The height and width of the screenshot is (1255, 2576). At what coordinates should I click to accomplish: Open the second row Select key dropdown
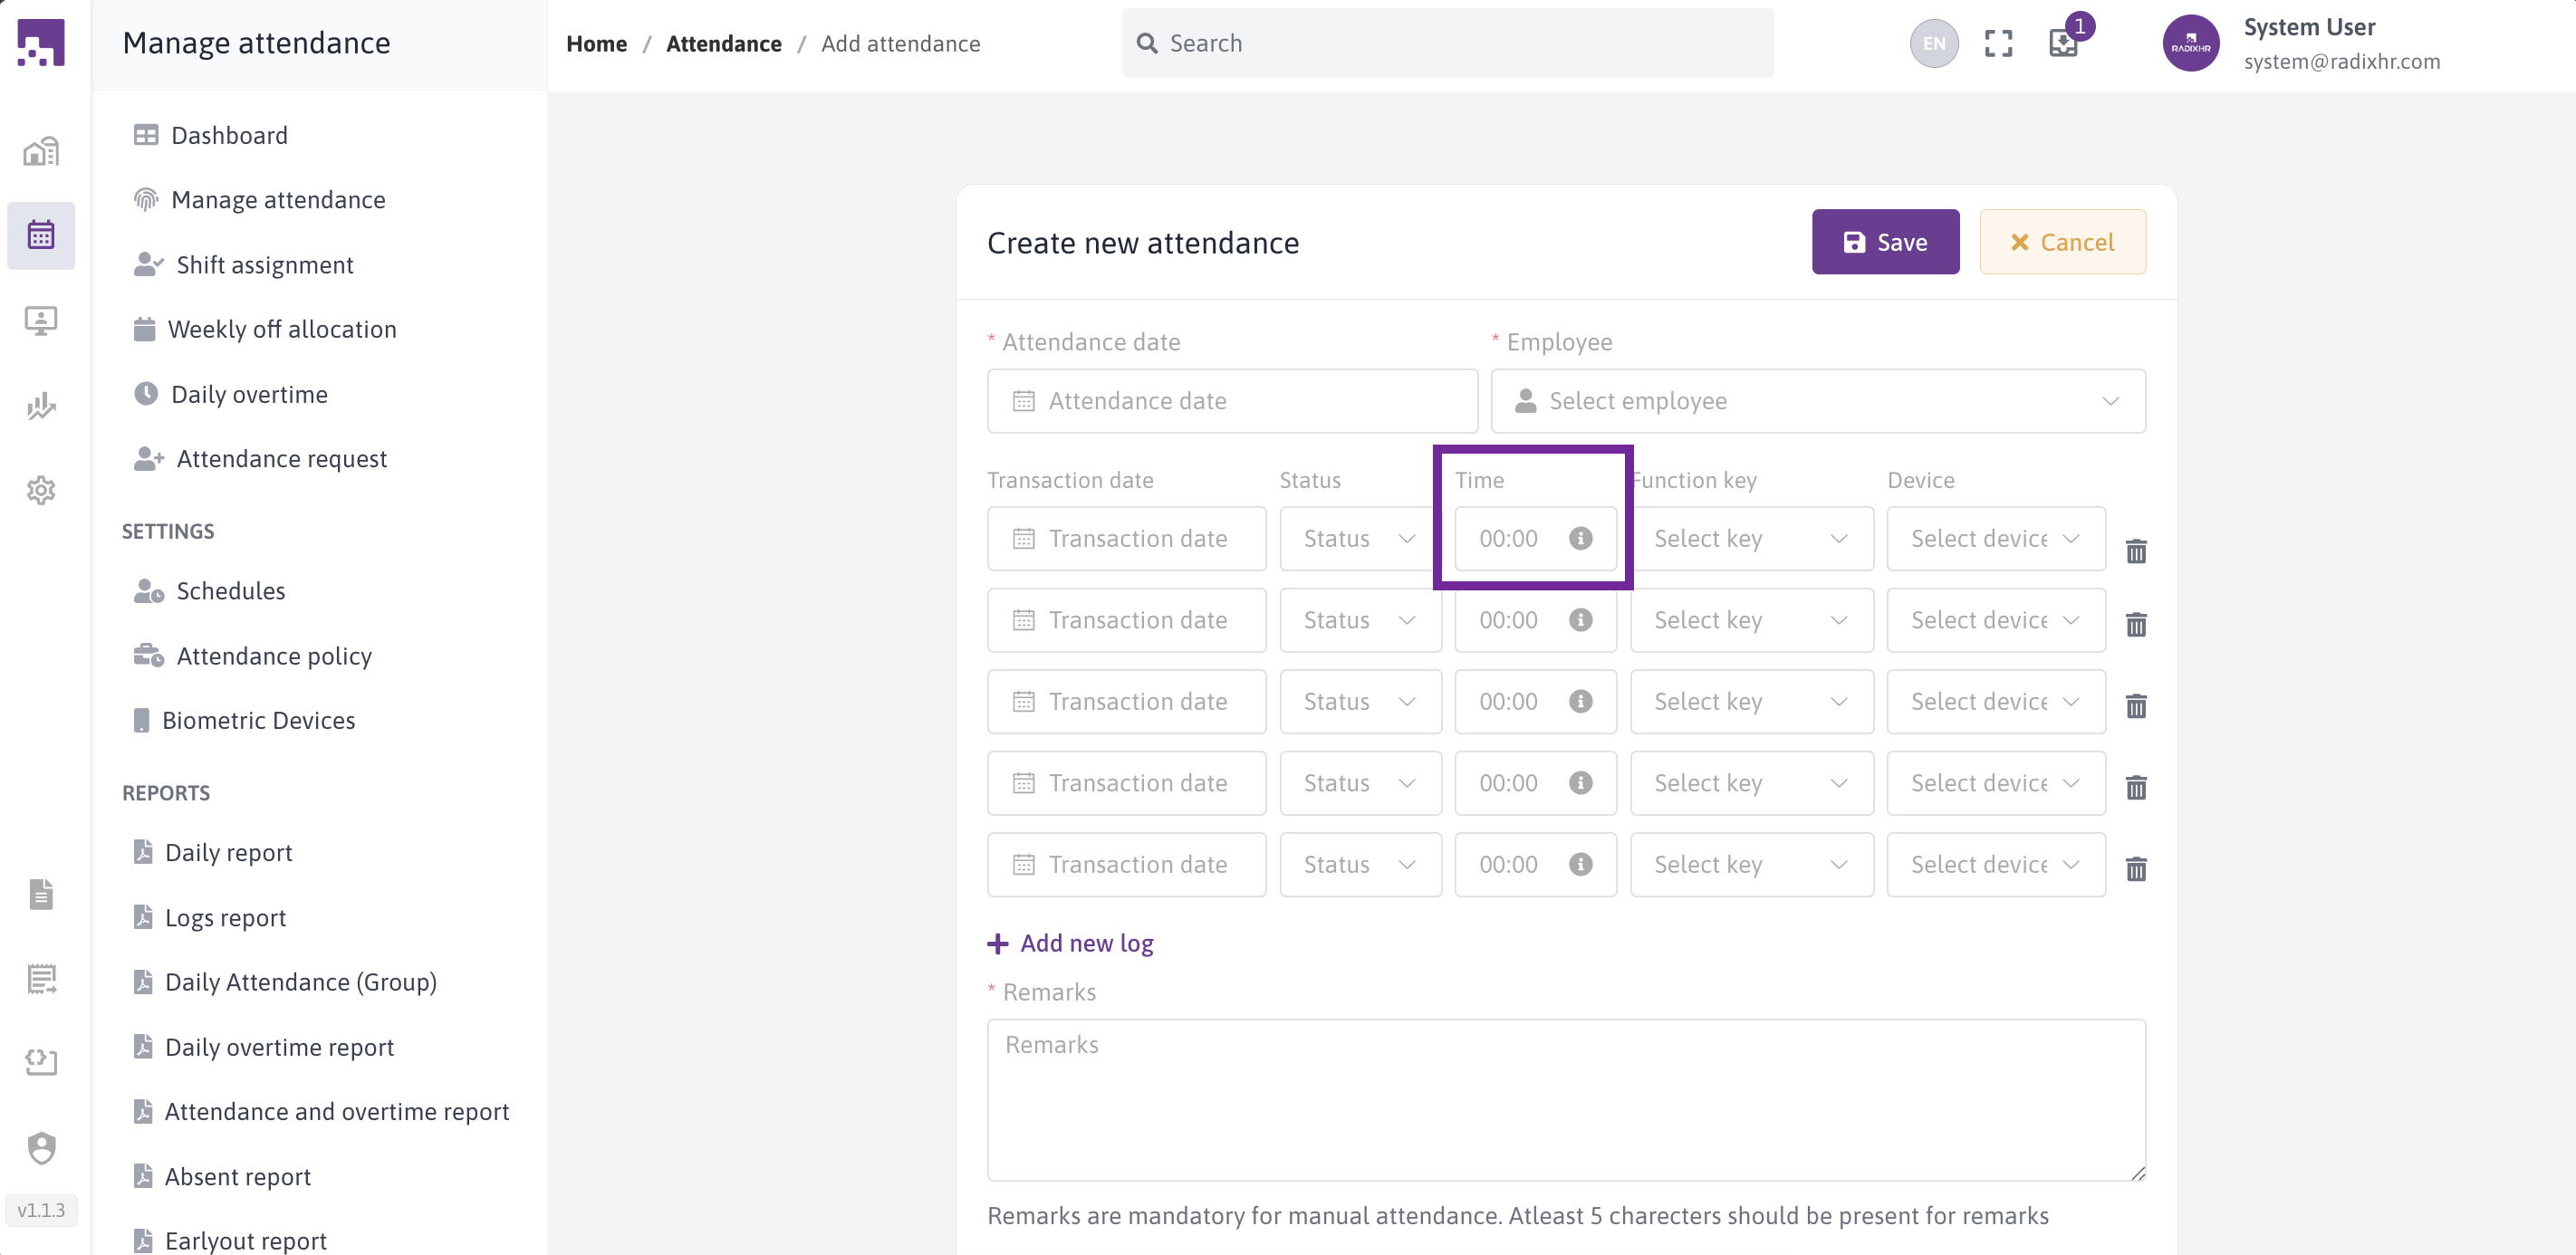coord(1750,620)
